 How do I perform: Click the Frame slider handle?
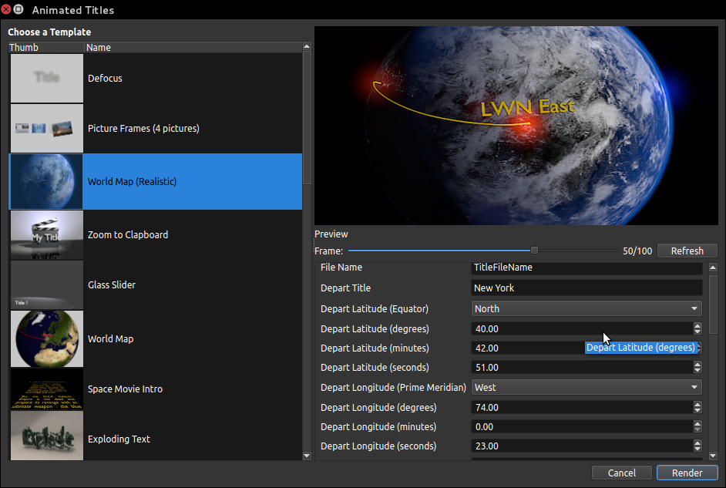click(534, 251)
